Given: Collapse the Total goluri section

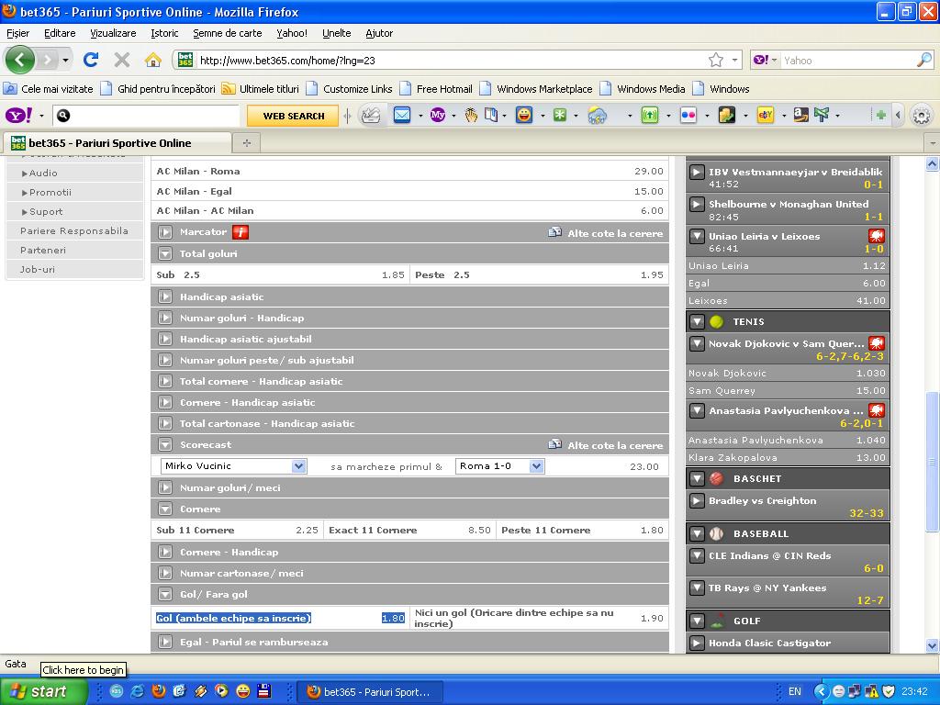Looking at the screenshot, I should pos(165,253).
